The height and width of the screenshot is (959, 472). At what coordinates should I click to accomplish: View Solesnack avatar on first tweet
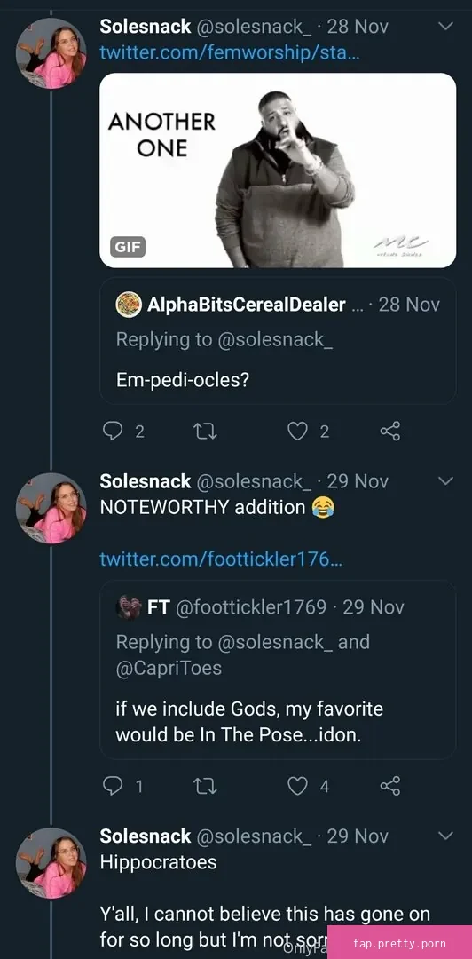click(51, 53)
